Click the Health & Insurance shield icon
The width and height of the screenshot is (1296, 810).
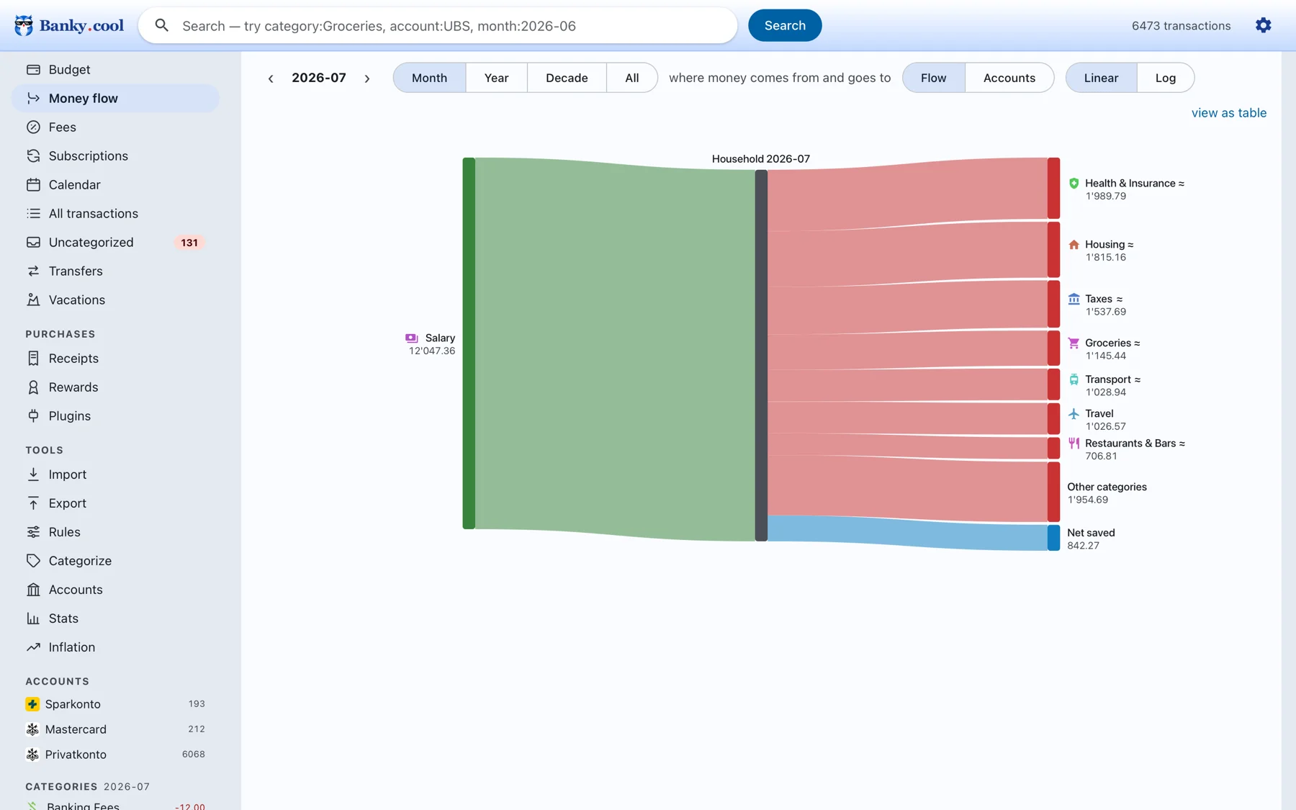point(1074,183)
